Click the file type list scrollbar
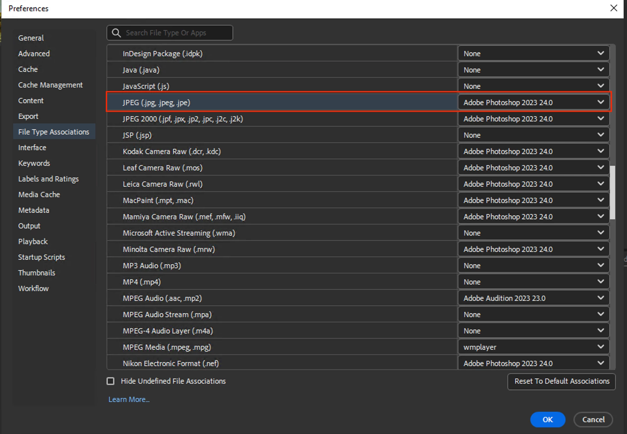Image resolution: width=627 pixels, height=434 pixels. click(613, 193)
